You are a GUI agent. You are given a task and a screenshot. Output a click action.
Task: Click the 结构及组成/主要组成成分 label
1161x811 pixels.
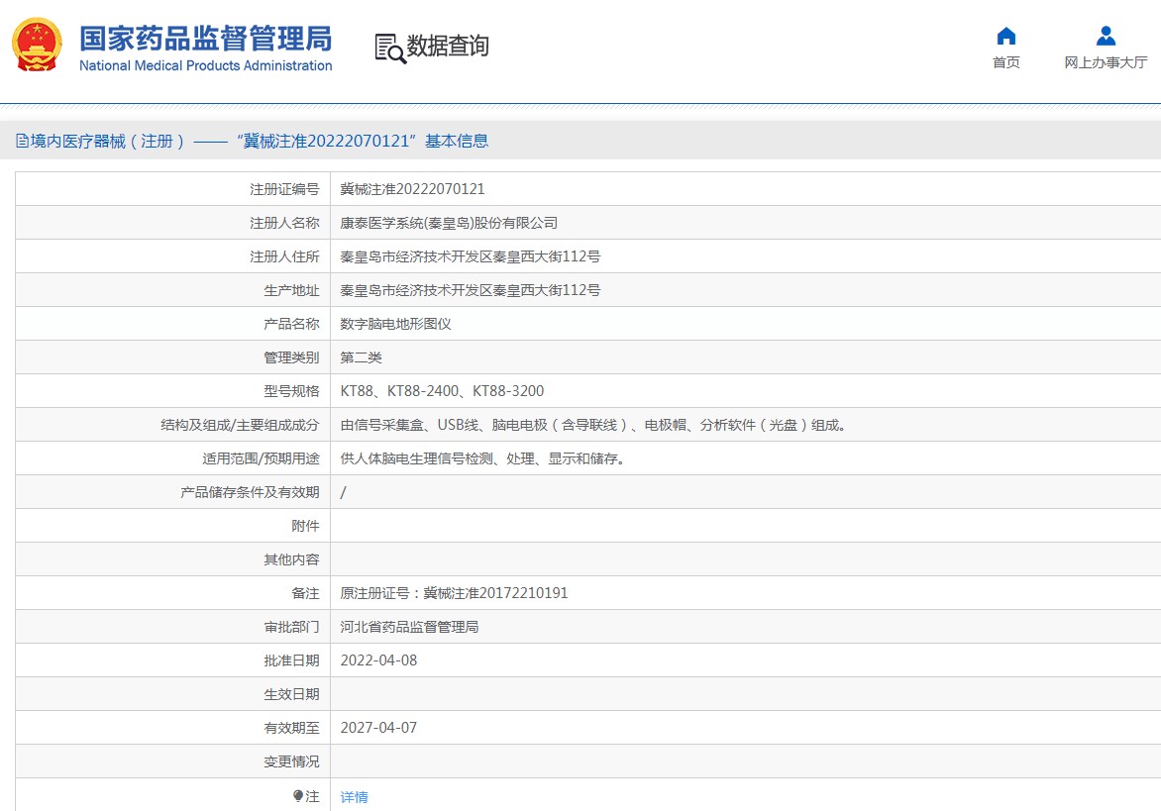(240, 425)
